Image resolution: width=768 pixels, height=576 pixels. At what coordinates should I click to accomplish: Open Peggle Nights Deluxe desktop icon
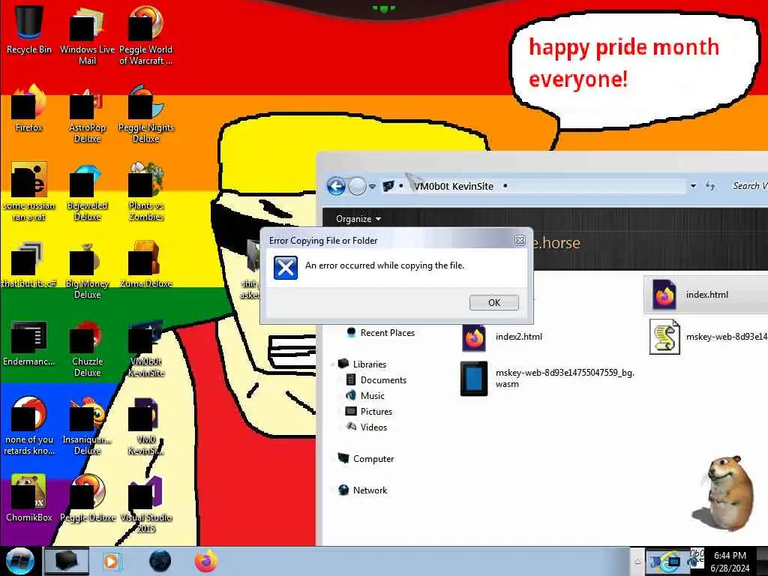145,114
